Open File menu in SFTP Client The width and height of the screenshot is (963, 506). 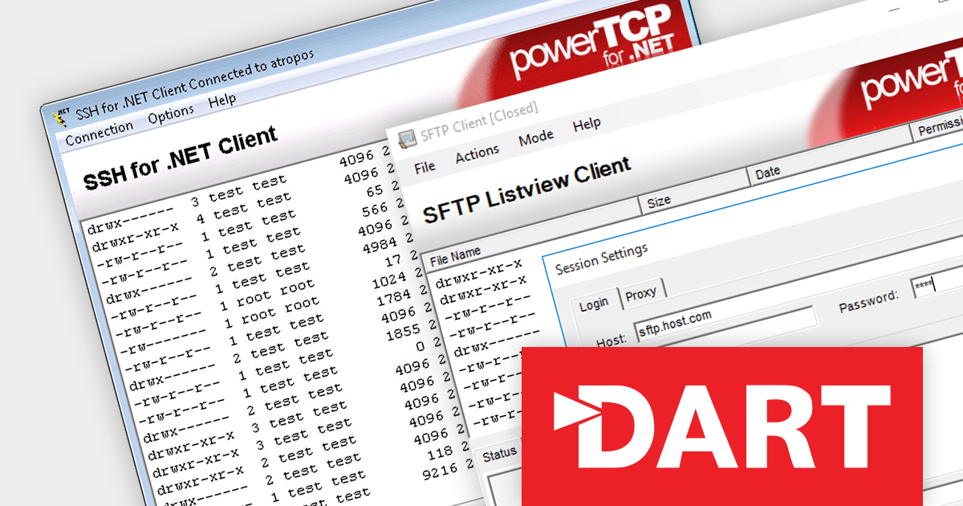(x=425, y=166)
